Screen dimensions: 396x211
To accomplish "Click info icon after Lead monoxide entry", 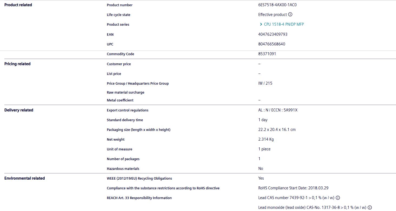I will pyautogui.click(x=370, y=207).
